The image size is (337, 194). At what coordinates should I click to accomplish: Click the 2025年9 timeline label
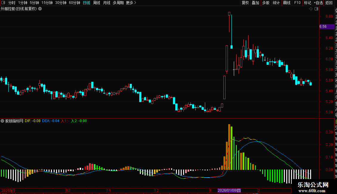coord(8,190)
